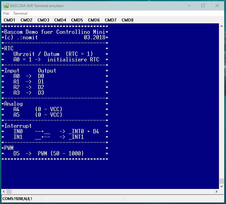Open the File menu
The width and height of the screenshot is (226, 204).
pos(6,14)
